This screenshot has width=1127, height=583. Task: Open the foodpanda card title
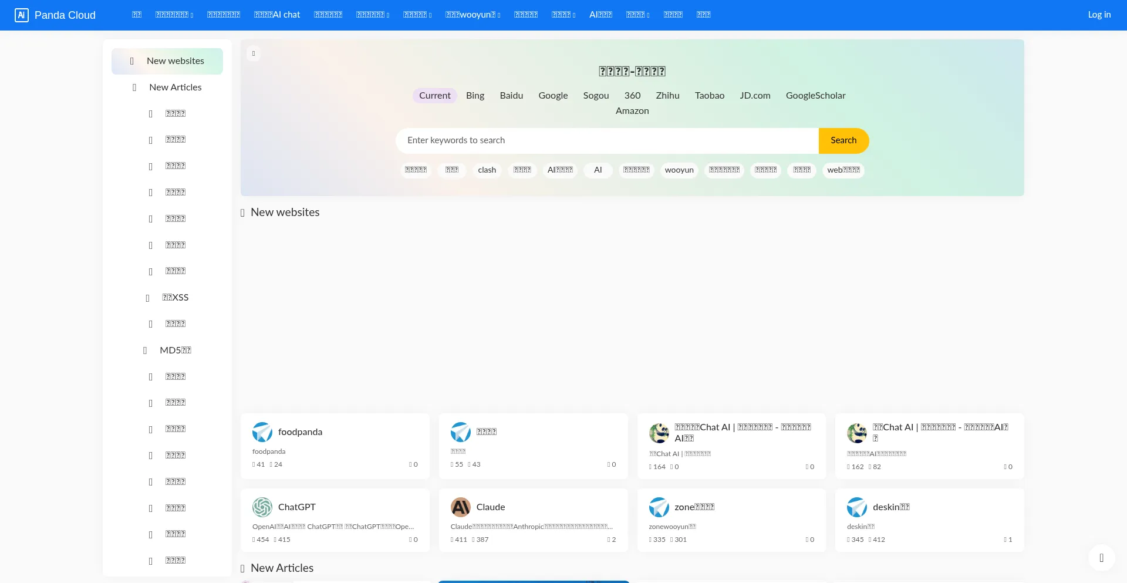point(300,432)
